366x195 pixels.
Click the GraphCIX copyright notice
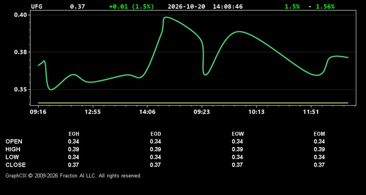tap(73, 175)
